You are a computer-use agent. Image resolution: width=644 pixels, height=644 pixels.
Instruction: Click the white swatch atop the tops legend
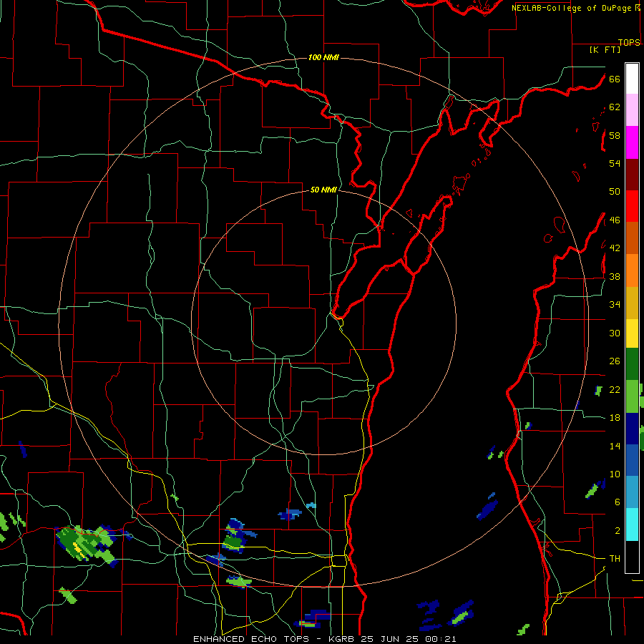pos(632,79)
